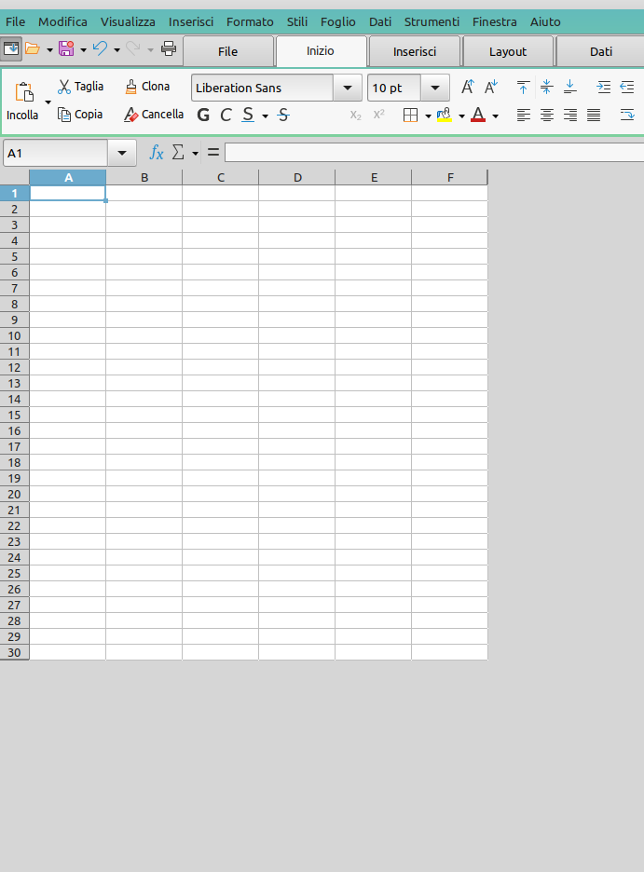Toggle italic (C) formatting
This screenshot has width=644, height=872.
coord(226,116)
